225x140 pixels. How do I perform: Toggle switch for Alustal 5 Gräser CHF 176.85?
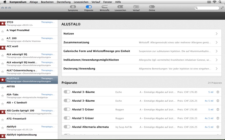point(67,109)
